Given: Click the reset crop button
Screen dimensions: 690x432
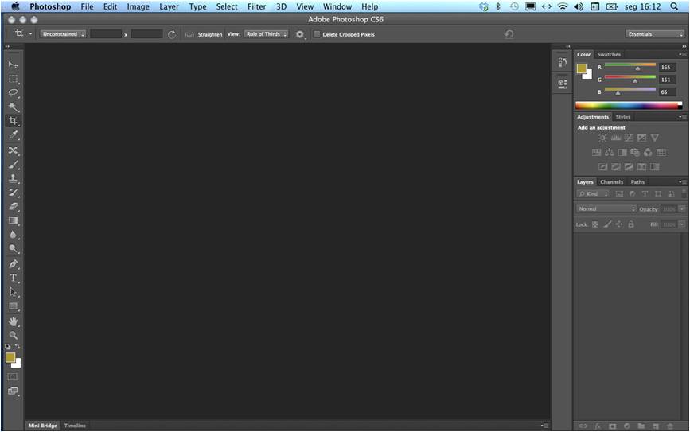Looking at the screenshot, I should (x=509, y=34).
